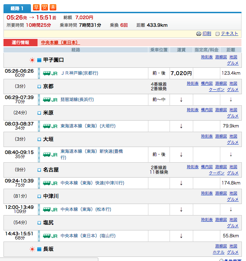This screenshot has height=261, width=246.
Task: Open 中央本線（東日本）(塩山行) link
Action: tap(88, 236)
